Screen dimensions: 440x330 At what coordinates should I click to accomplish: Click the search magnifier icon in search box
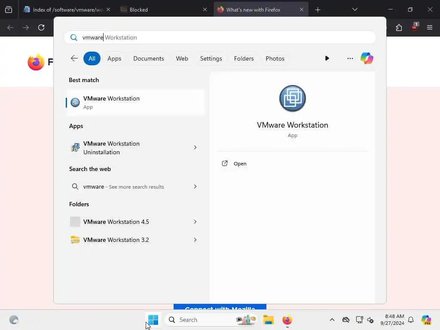(73, 37)
